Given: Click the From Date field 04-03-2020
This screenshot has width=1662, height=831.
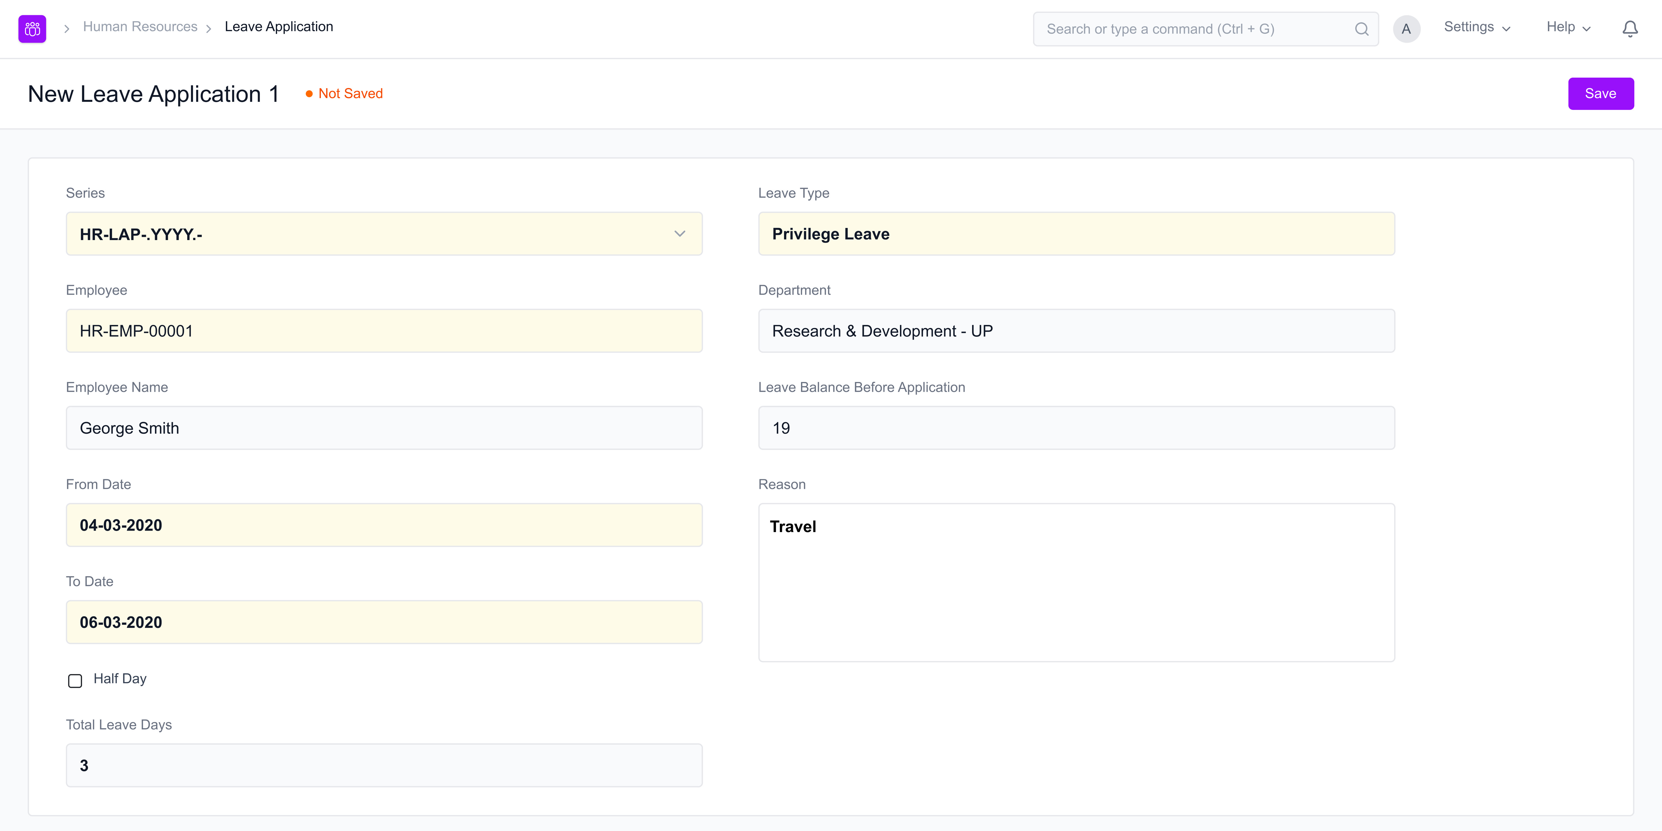Looking at the screenshot, I should (x=384, y=525).
